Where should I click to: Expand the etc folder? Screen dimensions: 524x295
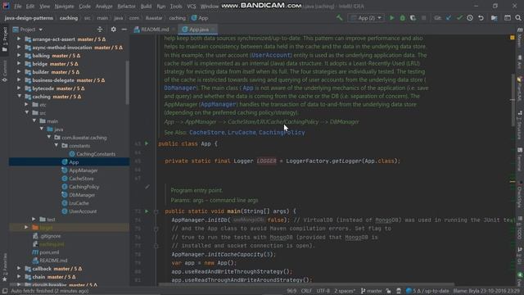[27, 105]
